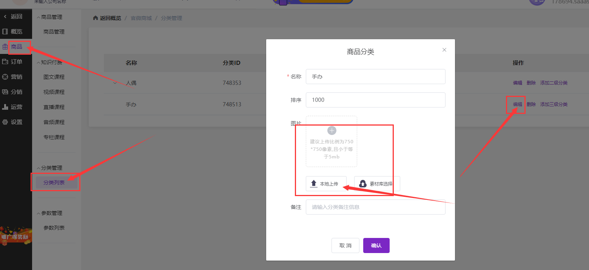Click the 素材库选择 material library button
Screen dimensions: 589x270
[x=377, y=184]
